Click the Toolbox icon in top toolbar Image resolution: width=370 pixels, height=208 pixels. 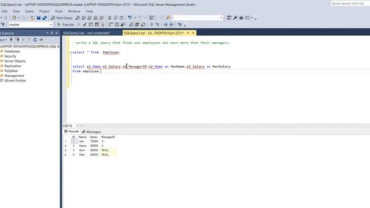pos(241,18)
